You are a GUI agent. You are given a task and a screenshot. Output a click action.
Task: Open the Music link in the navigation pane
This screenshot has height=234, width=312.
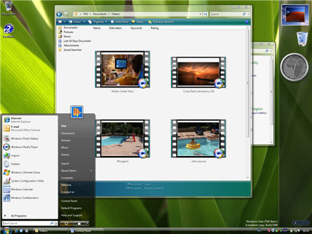pos(65,36)
